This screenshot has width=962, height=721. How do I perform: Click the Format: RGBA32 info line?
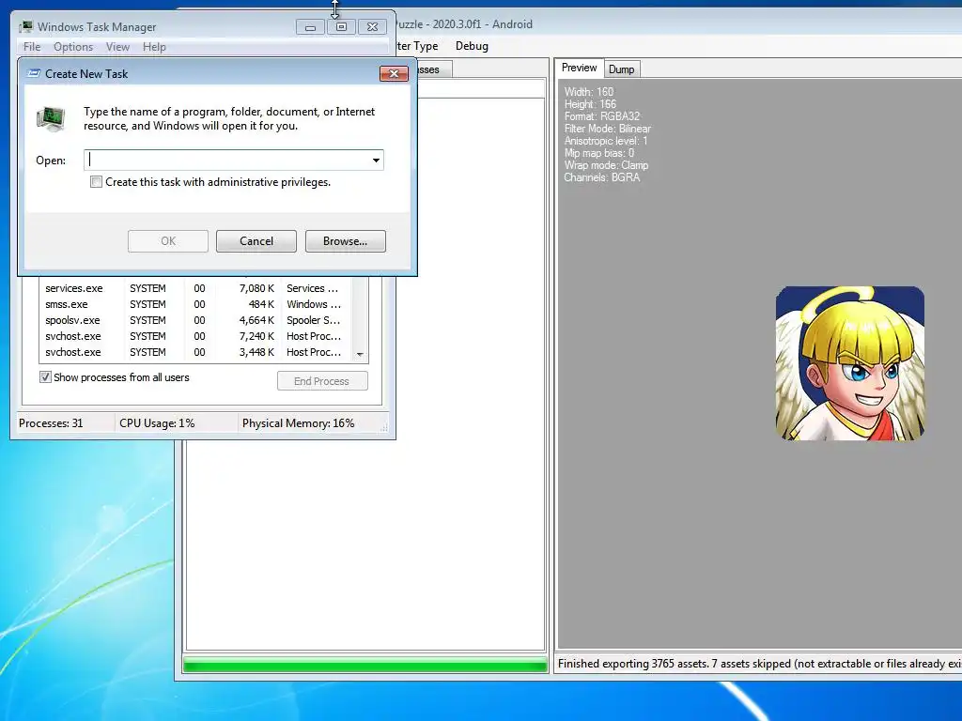602,115
